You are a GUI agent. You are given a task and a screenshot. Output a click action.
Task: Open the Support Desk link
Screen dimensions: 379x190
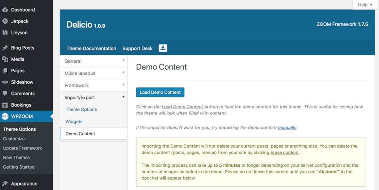(x=138, y=48)
